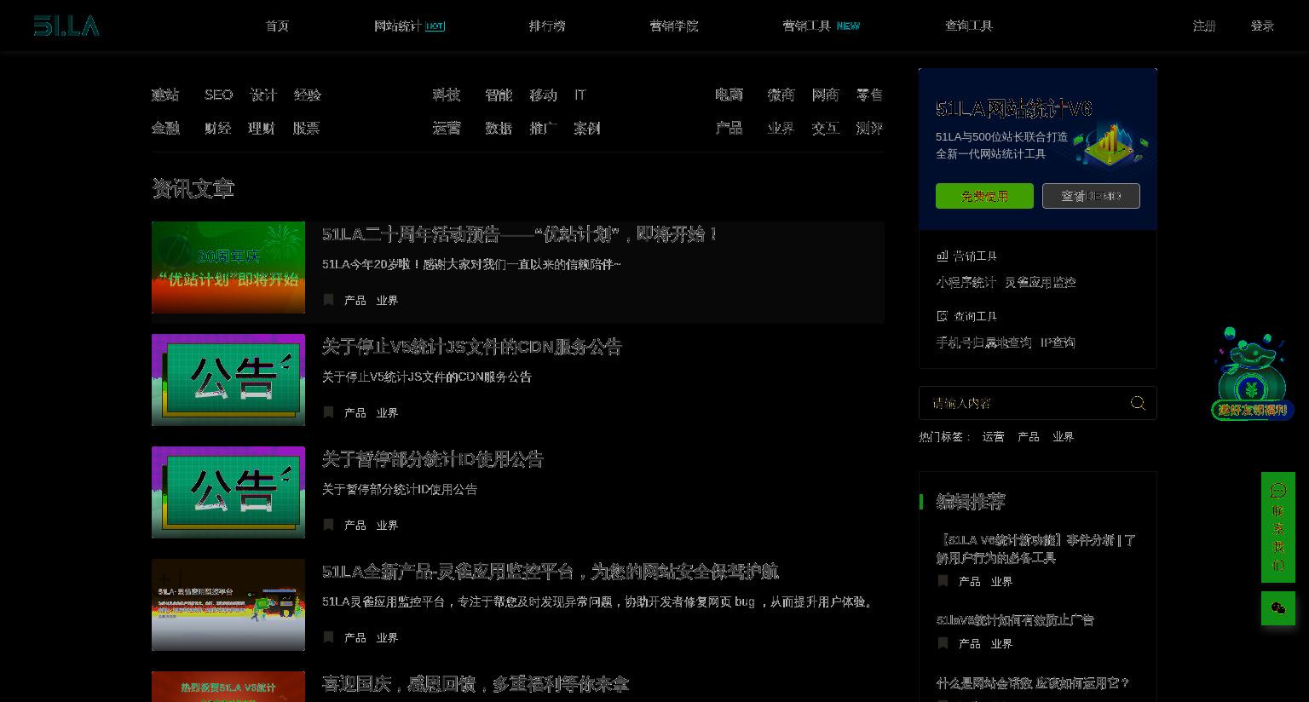Open article 关于暂停部分统计ID使用公告
The image size is (1309, 702).
[x=433, y=459]
